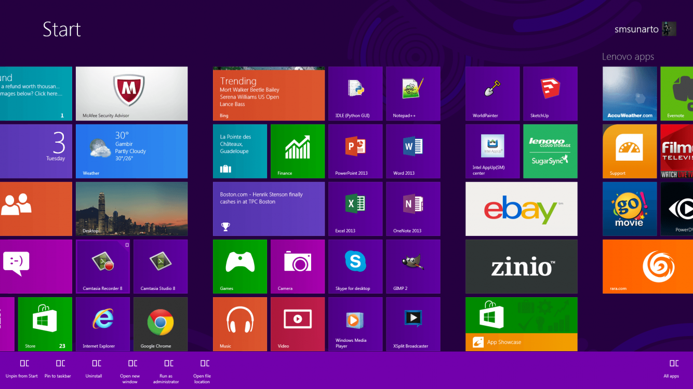This screenshot has height=389, width=693.
Task: Open Excel 2013
Action: click(355, 209)
